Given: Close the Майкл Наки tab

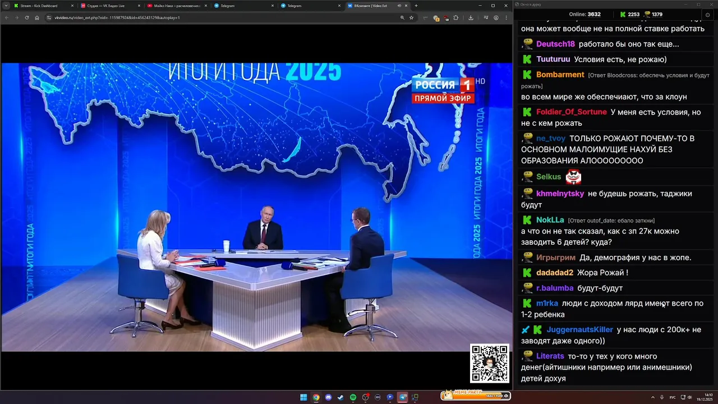Looking at the screenshot, I should pos(206,6).
